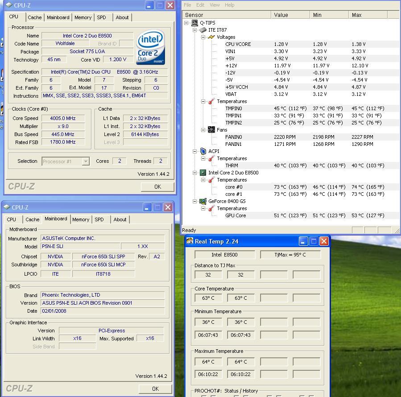The width and height of the screenshot is (401, 397).
Task: Minimize the Real Temp window
Action: (303, 241)
